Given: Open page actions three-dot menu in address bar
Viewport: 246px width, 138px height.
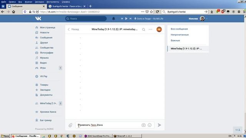Looking at the screenshot, I should click(143, 12).
